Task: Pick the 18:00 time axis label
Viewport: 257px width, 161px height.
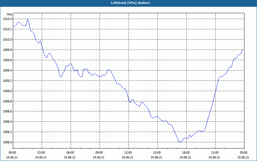Action: coord(186,152)
